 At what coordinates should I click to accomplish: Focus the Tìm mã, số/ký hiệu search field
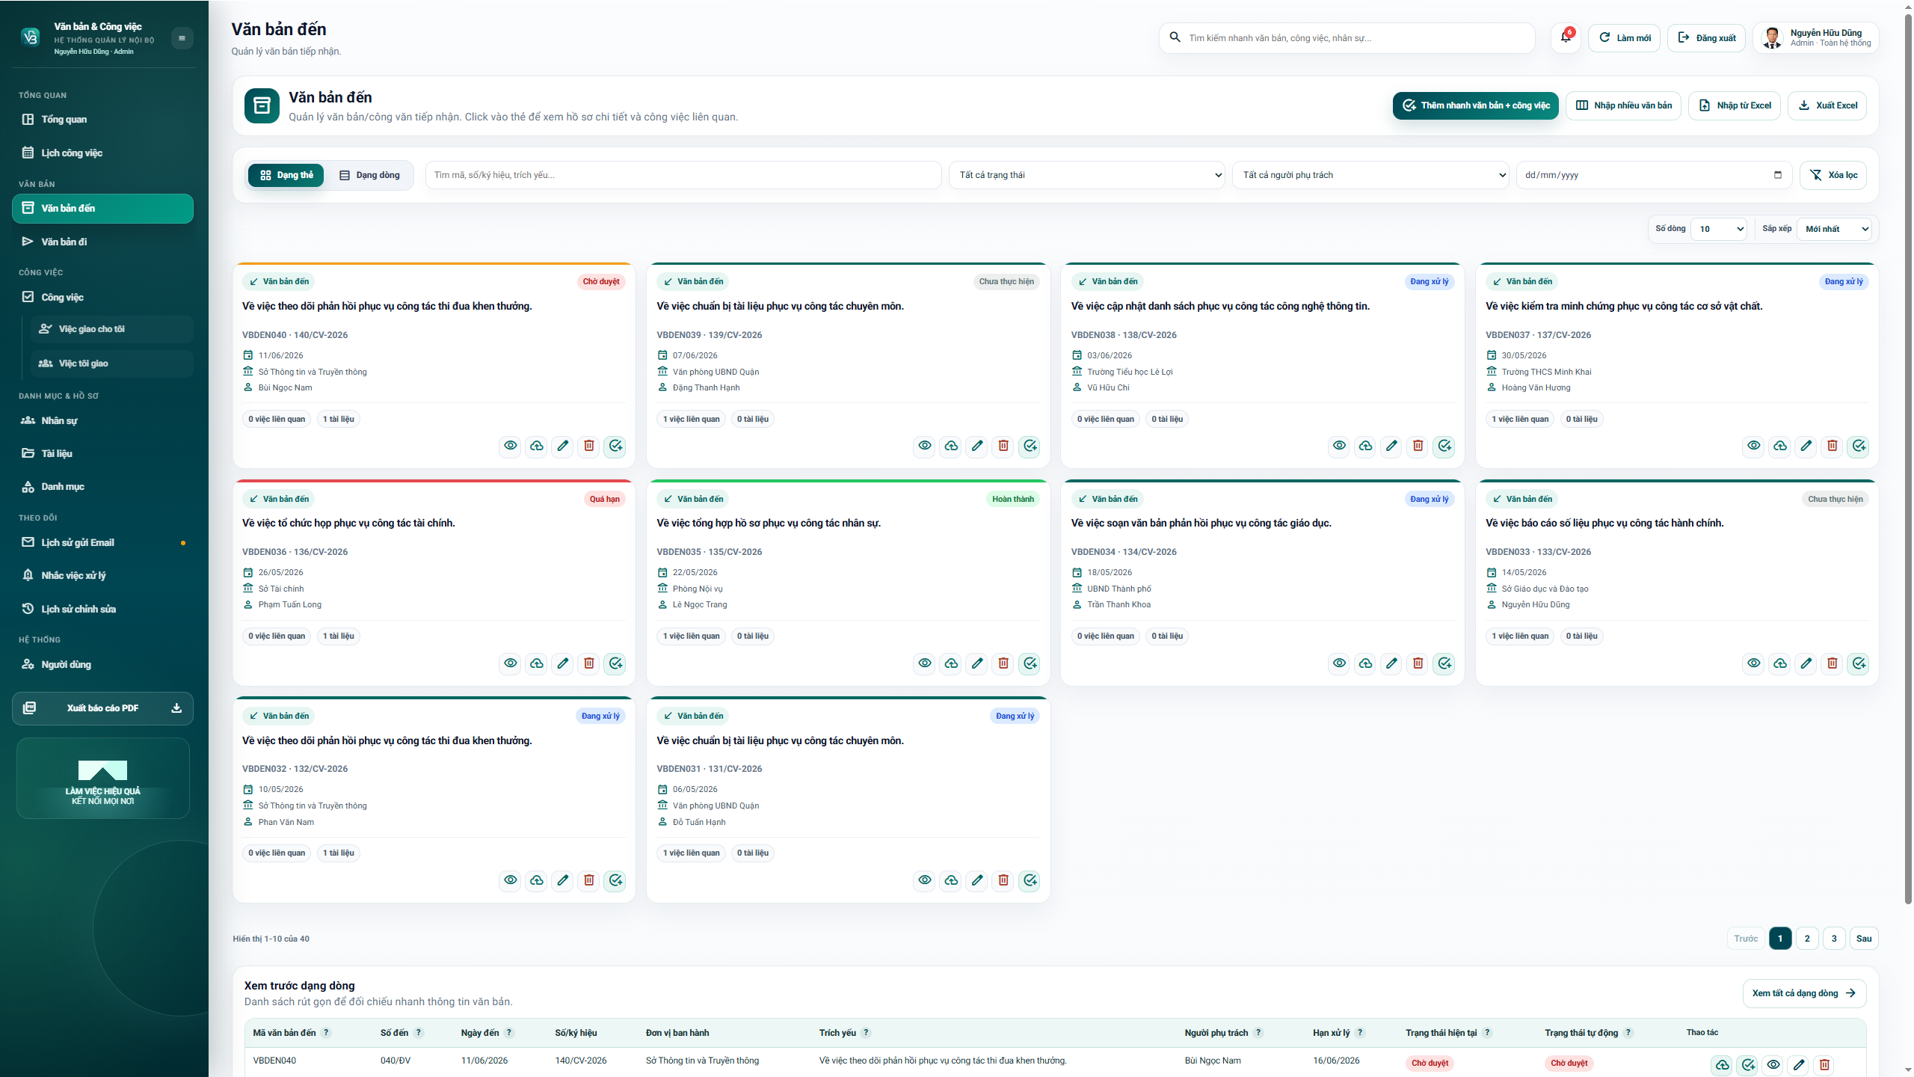pyautogui.click(x=683, y=175)
